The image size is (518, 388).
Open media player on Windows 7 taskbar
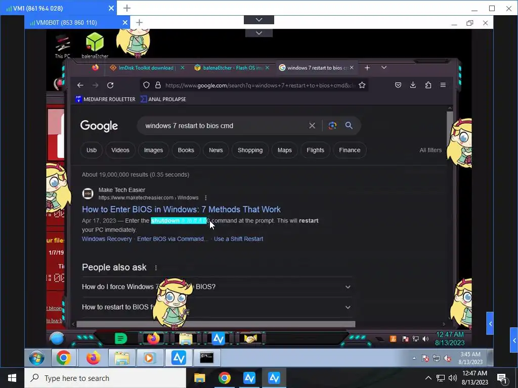pos(149,358)
